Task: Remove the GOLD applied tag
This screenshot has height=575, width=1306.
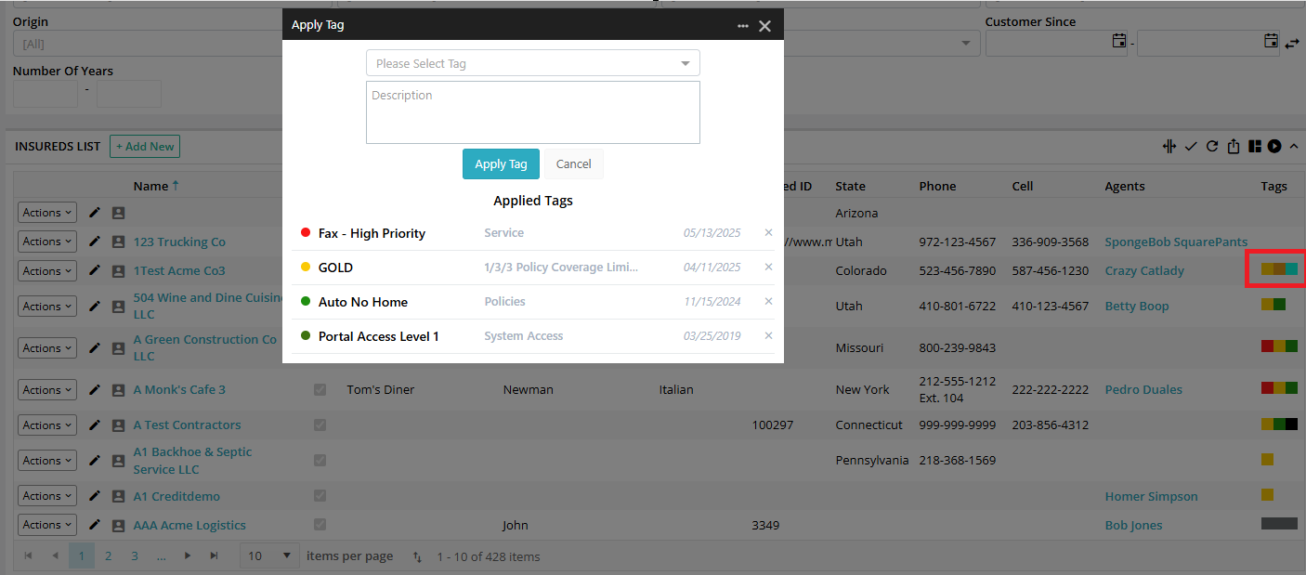Action: coord(768,267)
